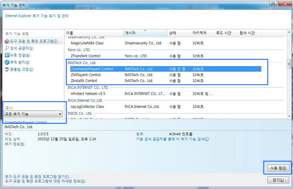The image size is (293, 189).
Task: Click the 검색 공급자 magnifier icon
Action: [x=7, y=48]
